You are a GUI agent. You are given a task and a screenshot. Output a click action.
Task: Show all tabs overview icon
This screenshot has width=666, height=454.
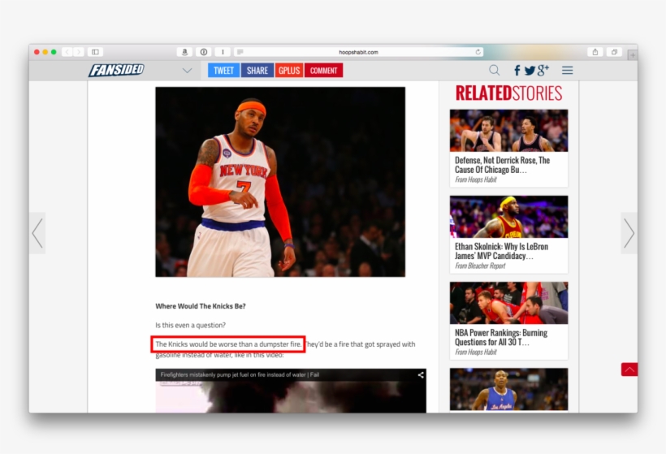(614, 52)
